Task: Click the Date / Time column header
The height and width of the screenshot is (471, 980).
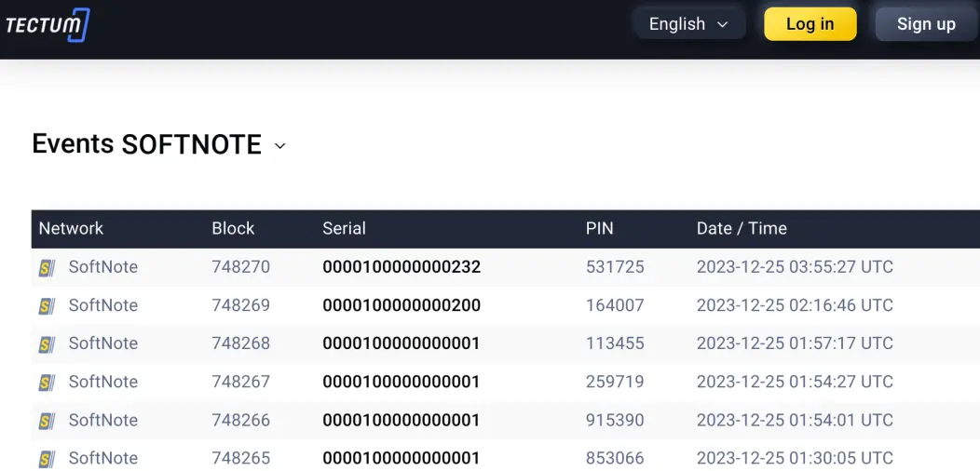Action: pyautogui.click(x=742, y=229)
